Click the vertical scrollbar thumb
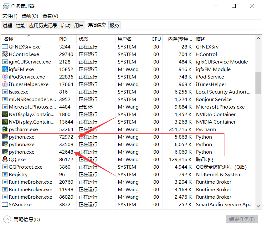Image resolution: width=262 pixels, height=229 pixels. tap(258, 83)
